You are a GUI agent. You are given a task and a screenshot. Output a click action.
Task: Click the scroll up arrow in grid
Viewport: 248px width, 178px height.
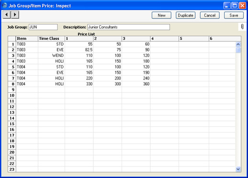pyautogui.click(x=238, y=44)
